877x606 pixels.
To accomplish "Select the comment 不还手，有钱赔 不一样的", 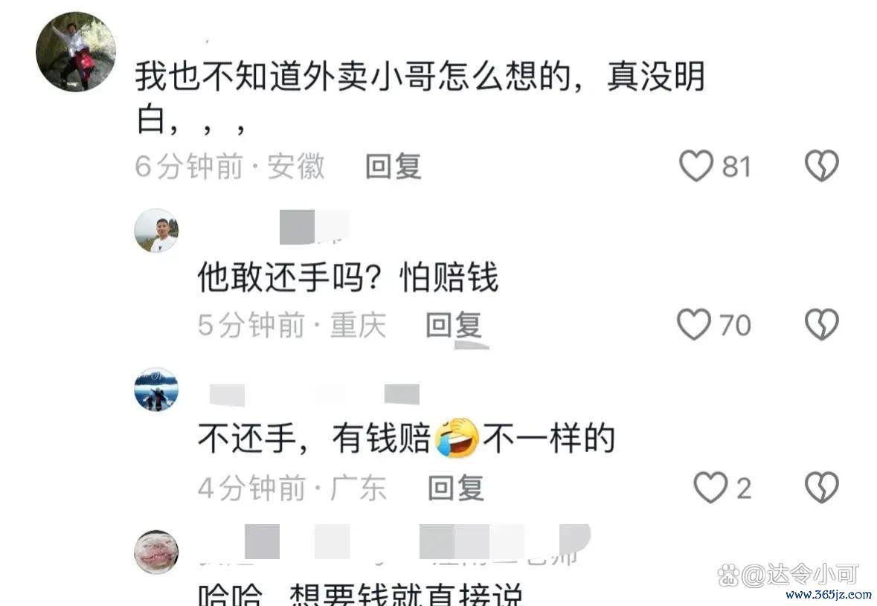I will coord(407,438).
